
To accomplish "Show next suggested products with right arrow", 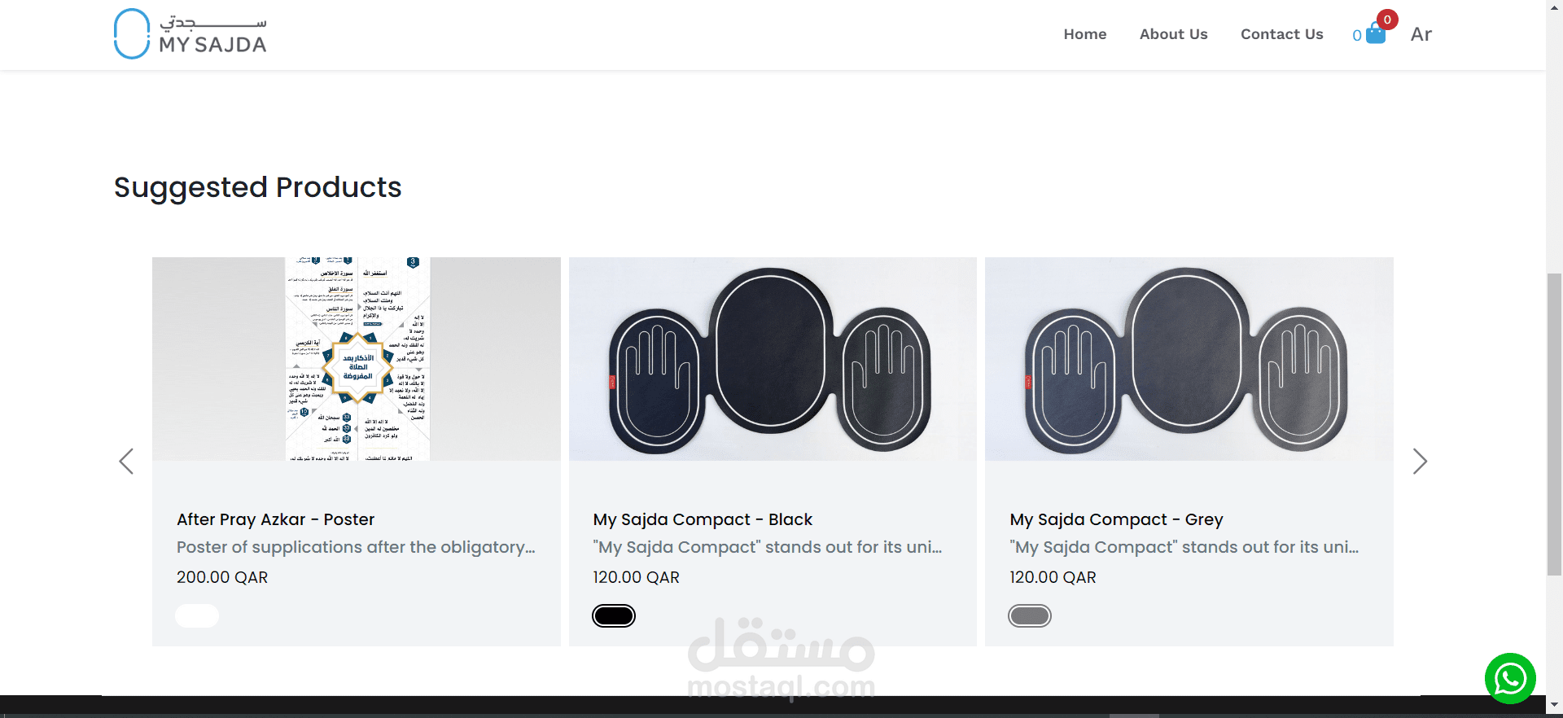I will tap(1420, 462).
